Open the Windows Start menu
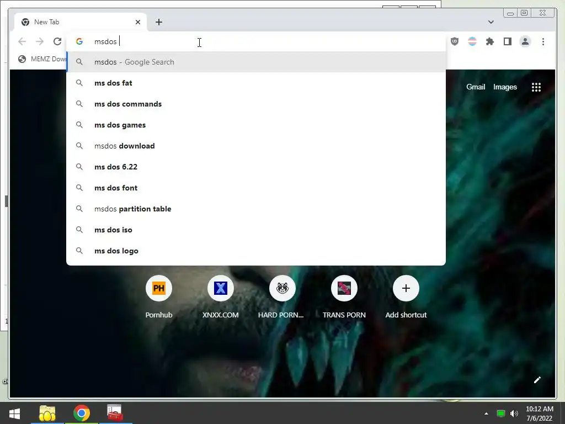This screenshot has height=424, width=565. (14, 413)
